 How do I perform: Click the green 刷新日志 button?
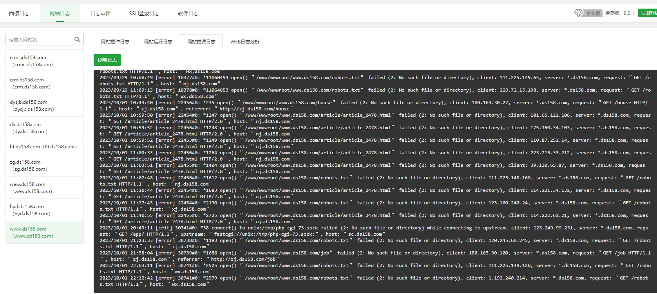pos(107,60)
